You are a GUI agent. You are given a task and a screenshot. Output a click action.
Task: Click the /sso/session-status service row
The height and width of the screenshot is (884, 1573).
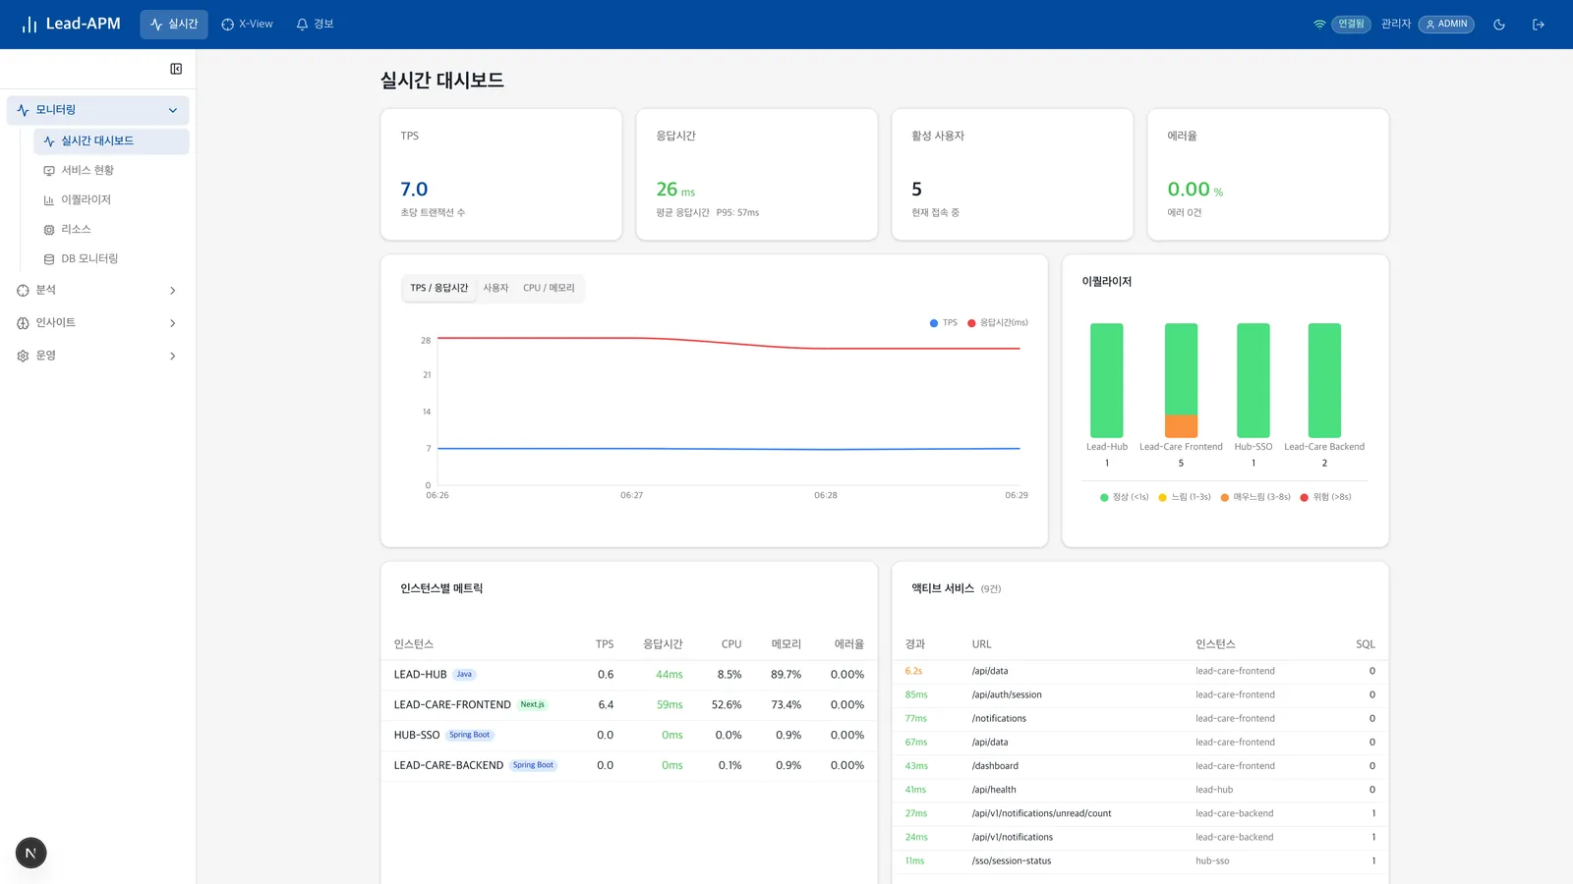(1140, 861)
